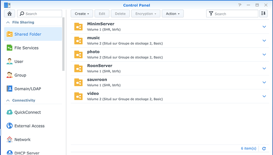Click the music shared folder icon
The width and height of the screenshot is (273, 155).
coord(78,41)
